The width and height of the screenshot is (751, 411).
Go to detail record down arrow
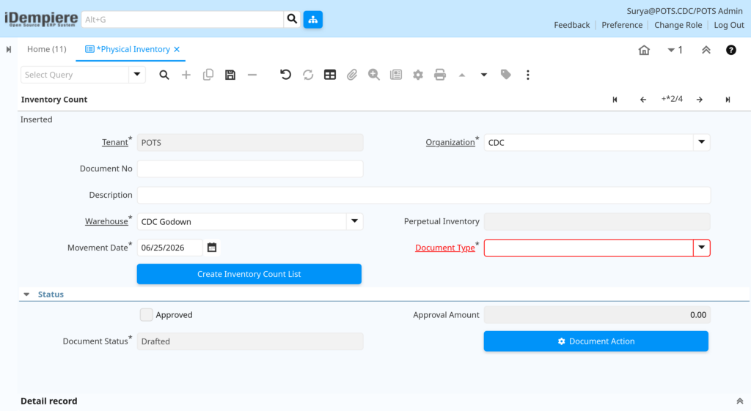point(484,75)
